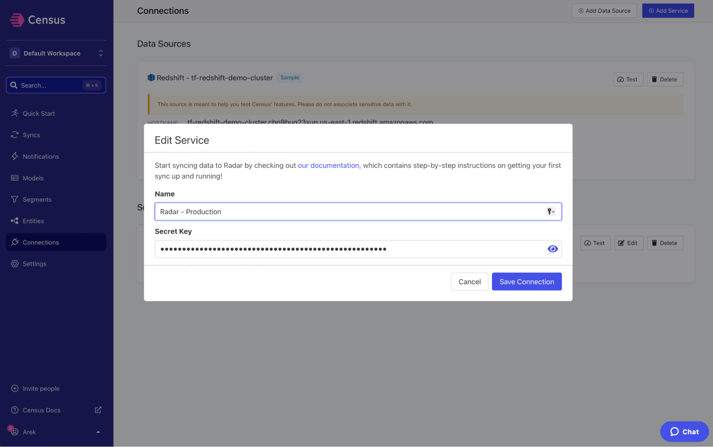Click Add Service button
713x447 pixels.
(x=668, y=10)
